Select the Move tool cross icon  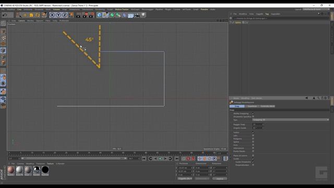[25, 15]
